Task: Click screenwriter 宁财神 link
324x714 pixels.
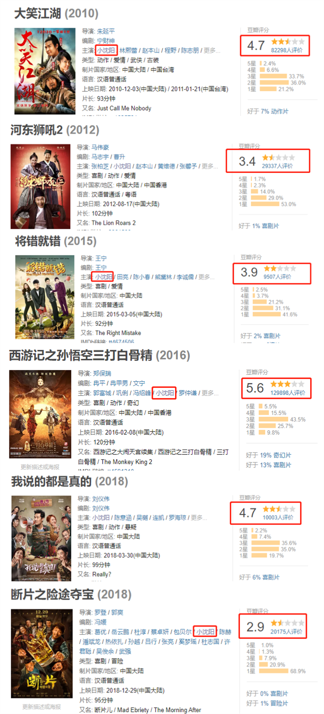Action: pos(106,41)
